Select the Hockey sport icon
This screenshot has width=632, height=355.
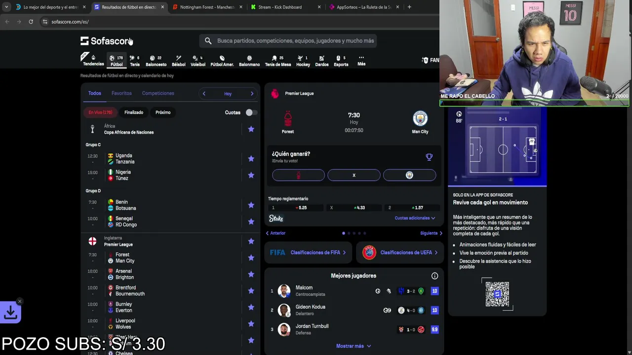(303, 61)
